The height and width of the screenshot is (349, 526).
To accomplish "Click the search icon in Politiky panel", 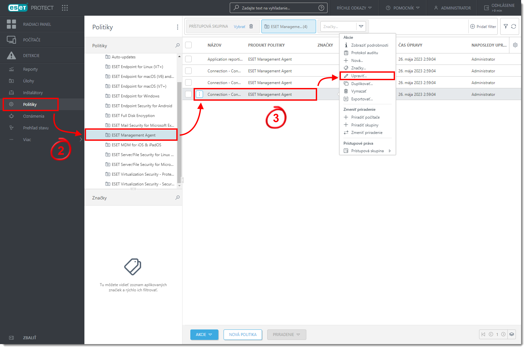I will [x=177, y=46].
